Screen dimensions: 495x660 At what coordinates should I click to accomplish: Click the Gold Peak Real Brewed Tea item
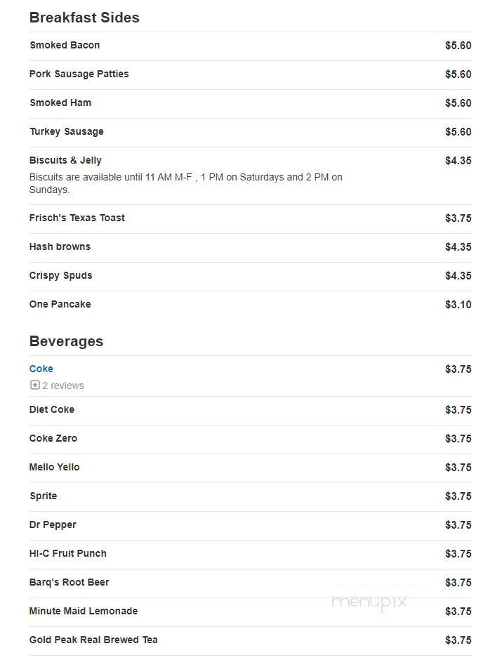pos(93,640)
